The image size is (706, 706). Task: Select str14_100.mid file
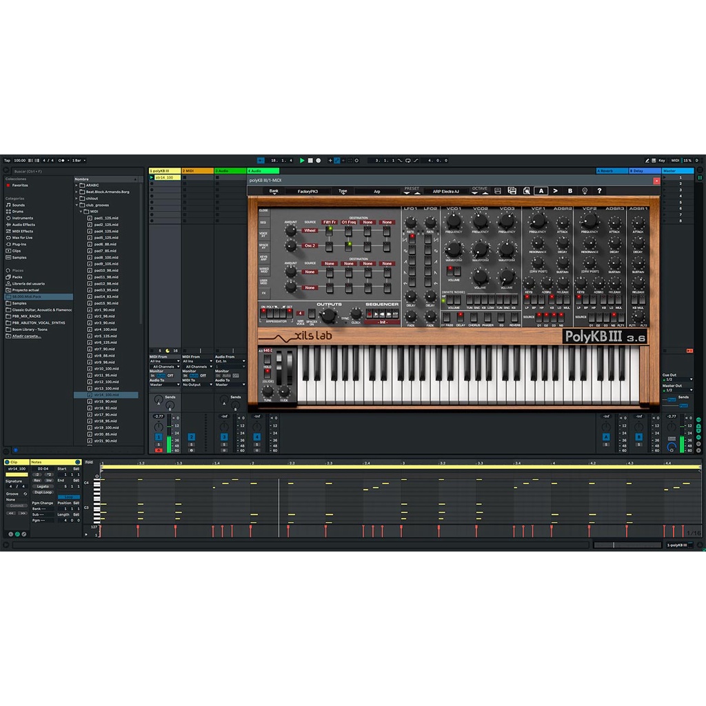(x=105, y=395)
